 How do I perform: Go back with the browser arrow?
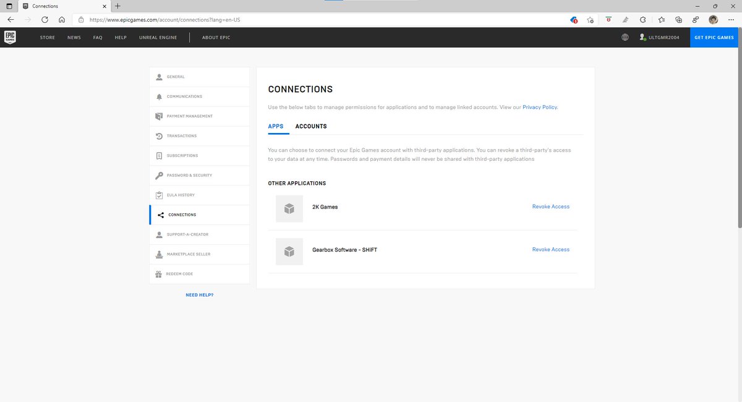(11, 20)
